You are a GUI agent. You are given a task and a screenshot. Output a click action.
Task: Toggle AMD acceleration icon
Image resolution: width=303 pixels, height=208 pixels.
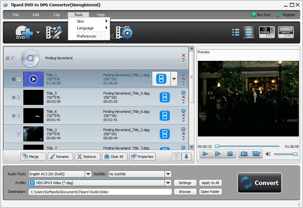pos(286,32)
